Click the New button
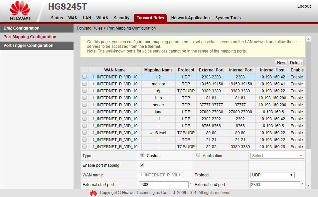 [281, 63]
